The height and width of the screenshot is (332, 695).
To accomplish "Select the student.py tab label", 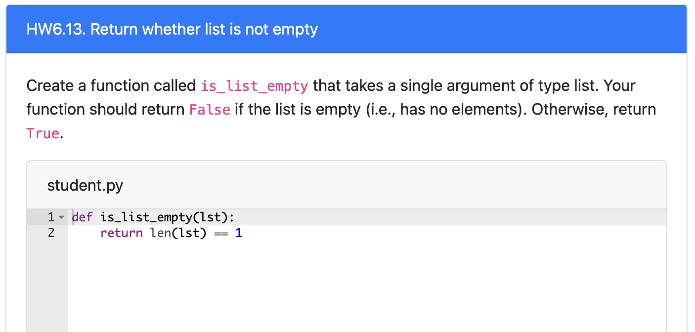I will tap(85, 185).
